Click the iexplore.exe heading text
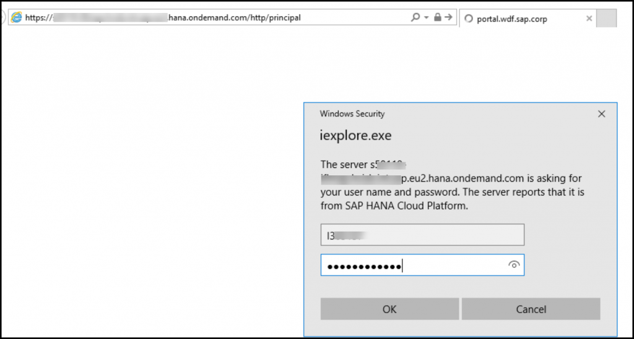Screen dimensions: 634x339 click(355, 135)
